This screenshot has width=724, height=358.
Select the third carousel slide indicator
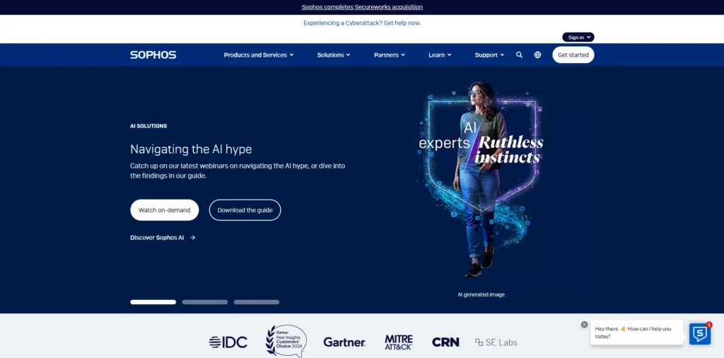(256, 302)
